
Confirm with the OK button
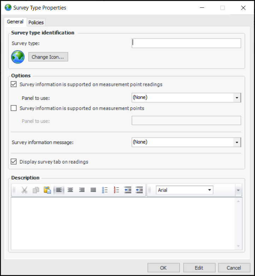click(164, 268)
